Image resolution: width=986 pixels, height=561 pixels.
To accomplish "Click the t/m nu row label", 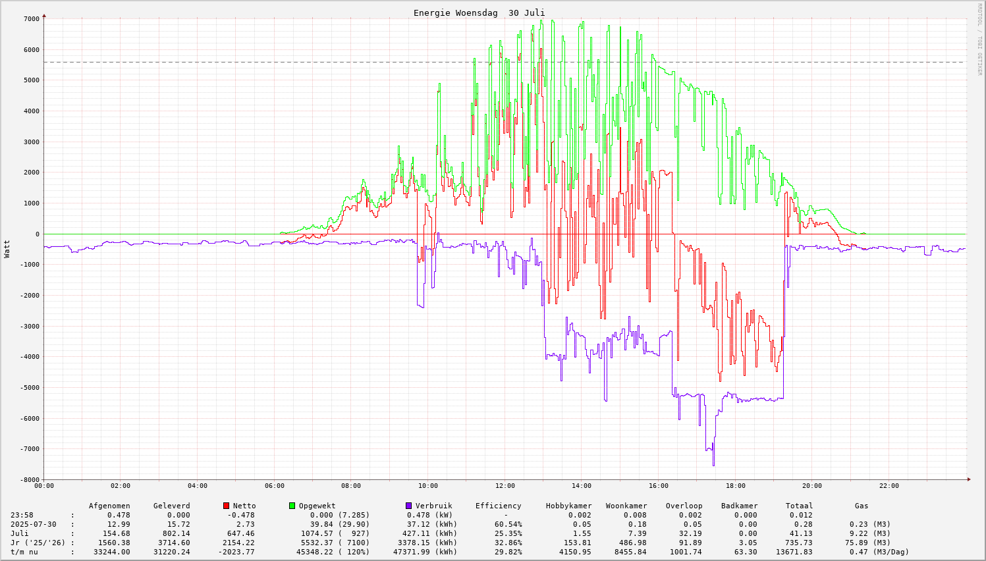I will [24, 552].
